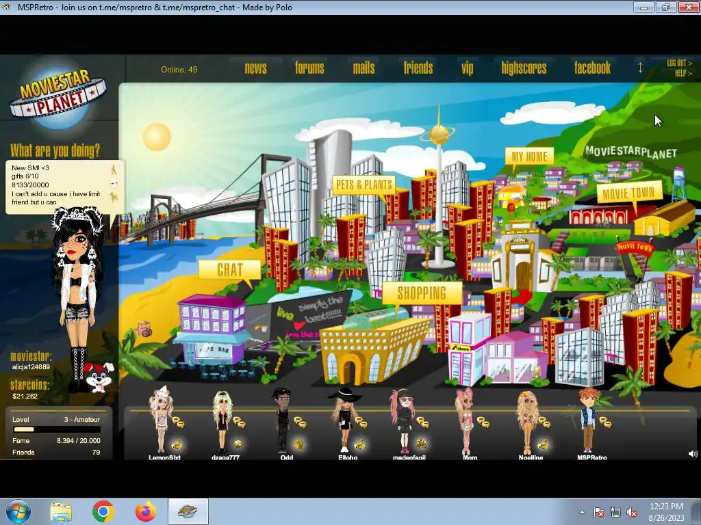Image resolution: width=701 pixels, height=525 pixels.
Task: Click the standing figure icon in status bubble
Action: click(x=114, y=170)
